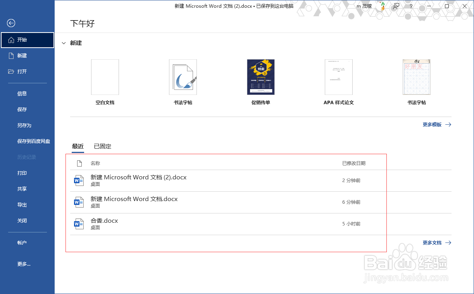Choose 促销传单 template thumbnail

(261, 77)
